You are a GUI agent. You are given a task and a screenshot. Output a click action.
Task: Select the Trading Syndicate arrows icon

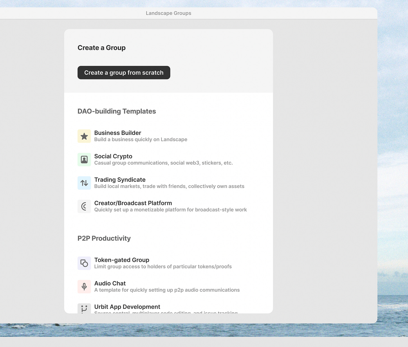click(84, 183)
